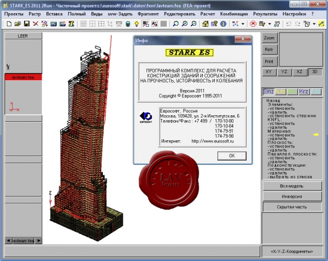
Task: Select the Box selection mode
Action: (292, 92)
